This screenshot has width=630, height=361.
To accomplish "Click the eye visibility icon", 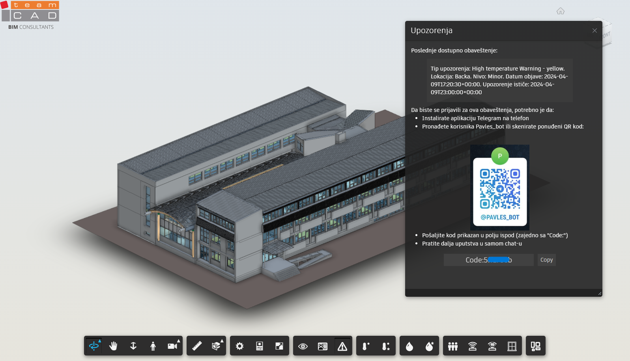I will (x=303, y=346).
